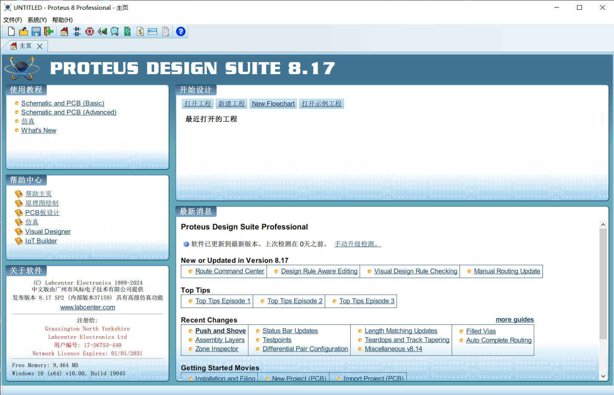Image resolution: width=614 pixels, height=395 pixels.
Task: Open the Gerber Viewer magnifier icon
Action: pyautogui.click(x=115, y=31)
